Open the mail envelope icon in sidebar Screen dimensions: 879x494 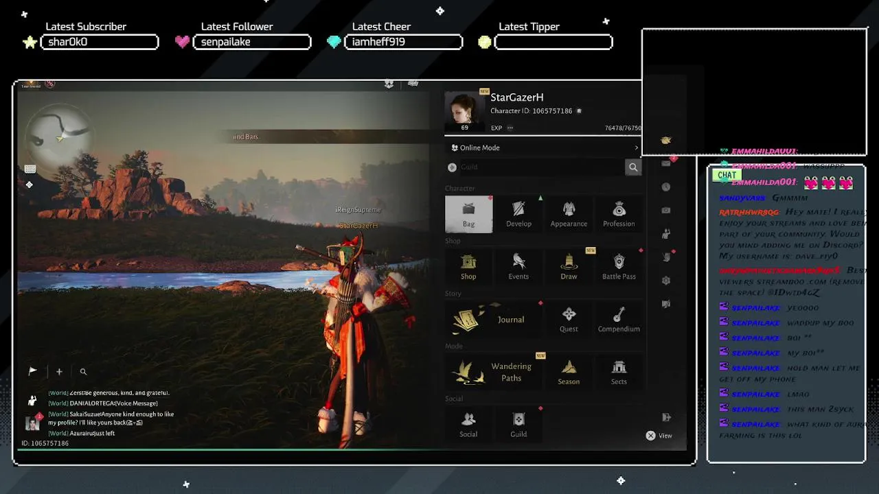(665, 163)
